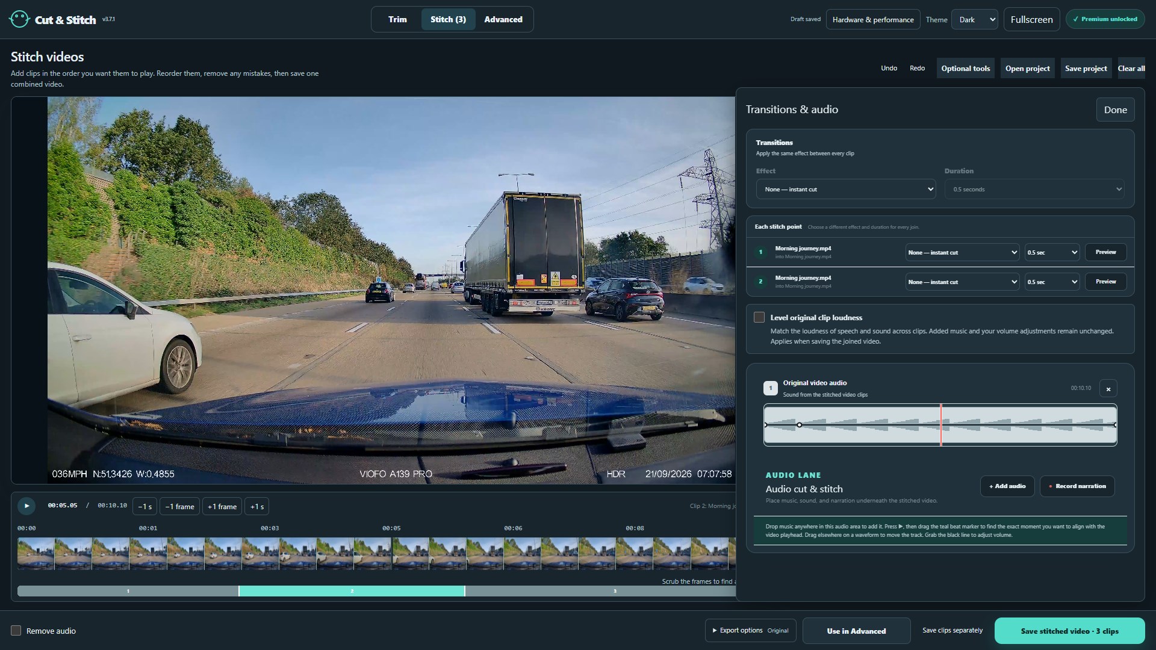Switch to the Trim tab
Screen dimensions: 1156x650
pyautogui.click(x=397, y=19)
